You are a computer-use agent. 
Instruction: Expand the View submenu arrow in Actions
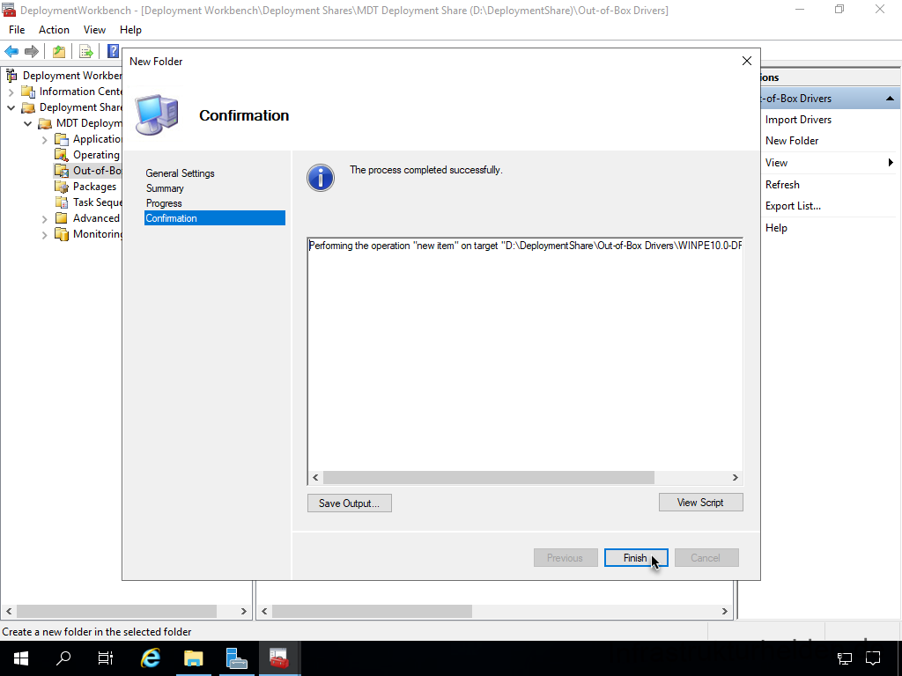tap(891, 163)
